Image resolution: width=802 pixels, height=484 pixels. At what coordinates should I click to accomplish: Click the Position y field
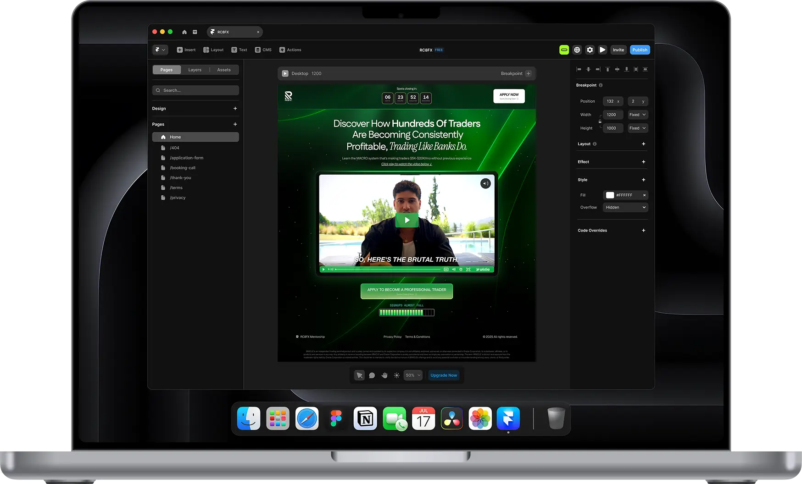tap(638, 101)
